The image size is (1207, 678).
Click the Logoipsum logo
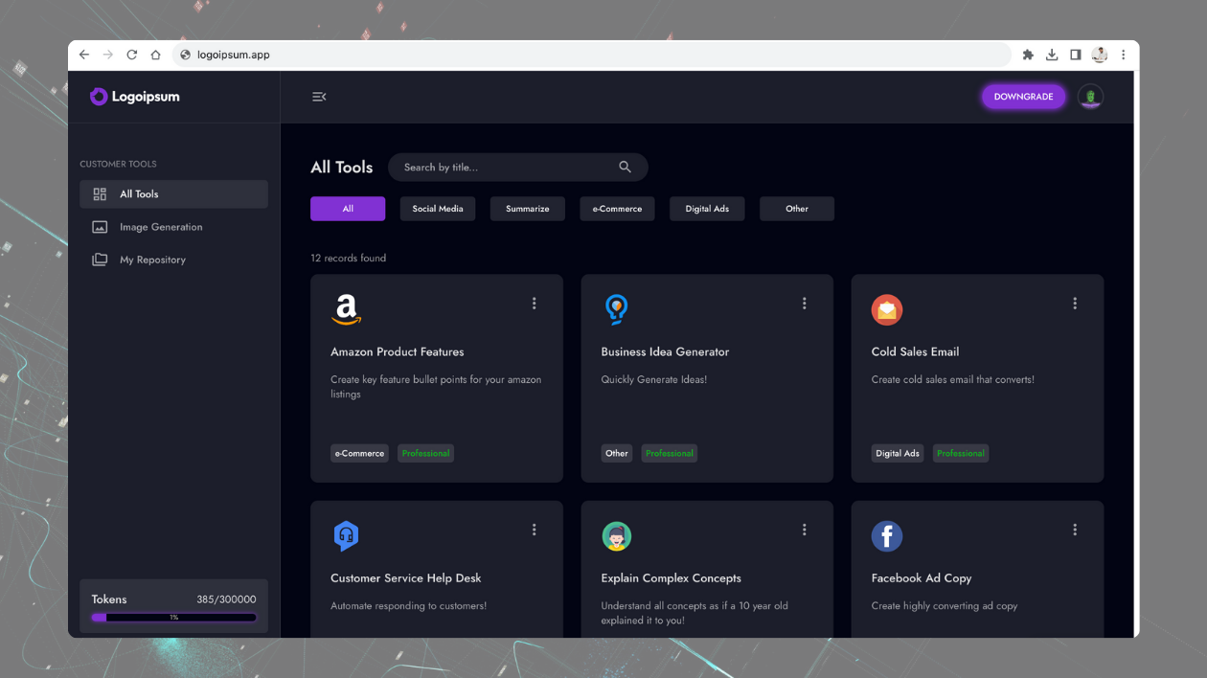pyautogui.click(x=134, y=97)
